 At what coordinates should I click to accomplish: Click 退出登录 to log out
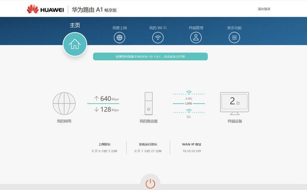click(264, 9)
